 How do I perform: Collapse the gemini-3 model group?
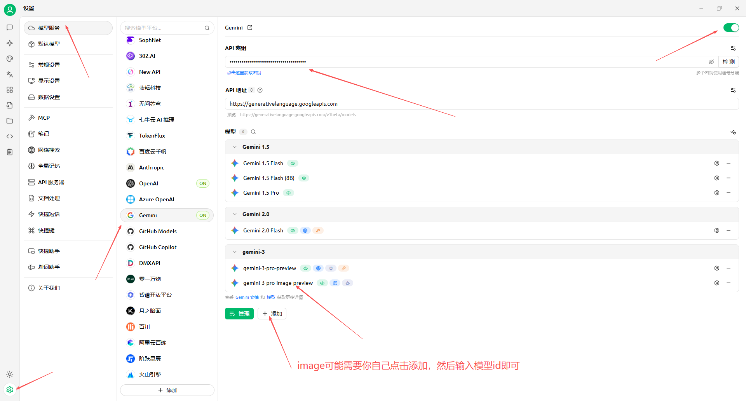coord(235,252)
